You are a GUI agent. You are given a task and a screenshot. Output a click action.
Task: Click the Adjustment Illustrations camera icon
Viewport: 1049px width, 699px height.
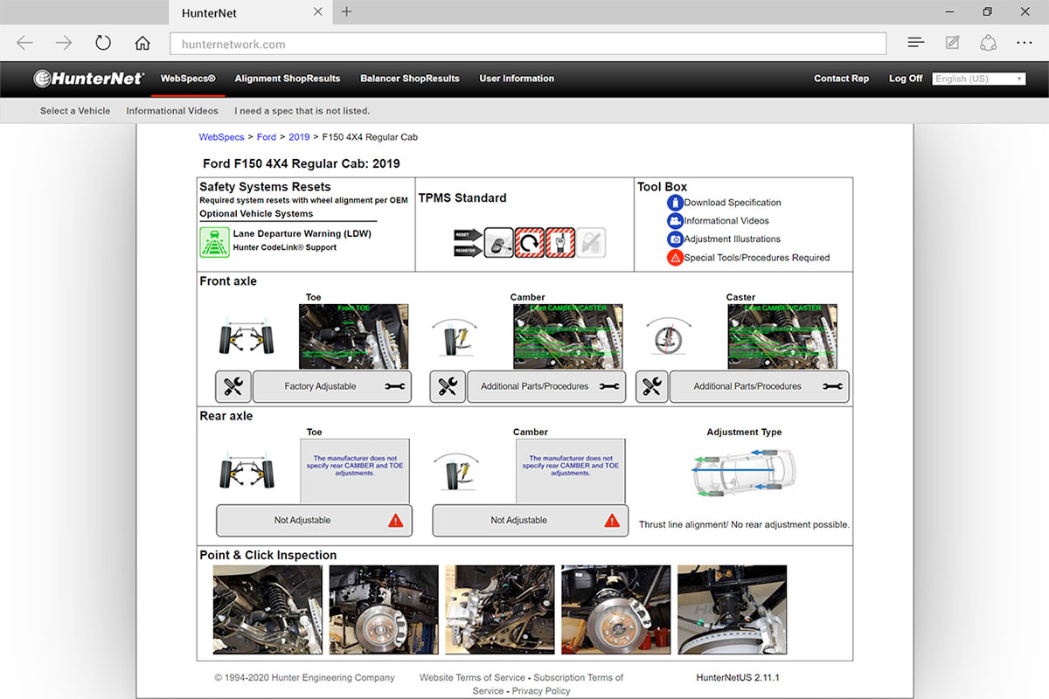(675, 239)
